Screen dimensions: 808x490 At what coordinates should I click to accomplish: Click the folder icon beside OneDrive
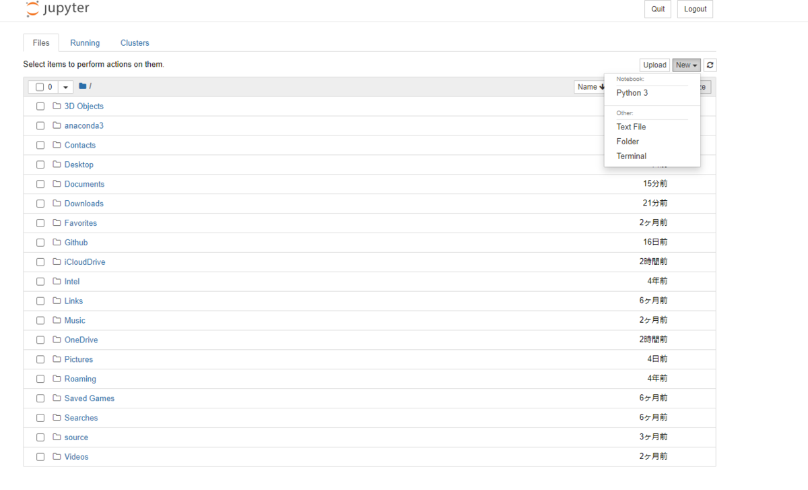point(57,340)
